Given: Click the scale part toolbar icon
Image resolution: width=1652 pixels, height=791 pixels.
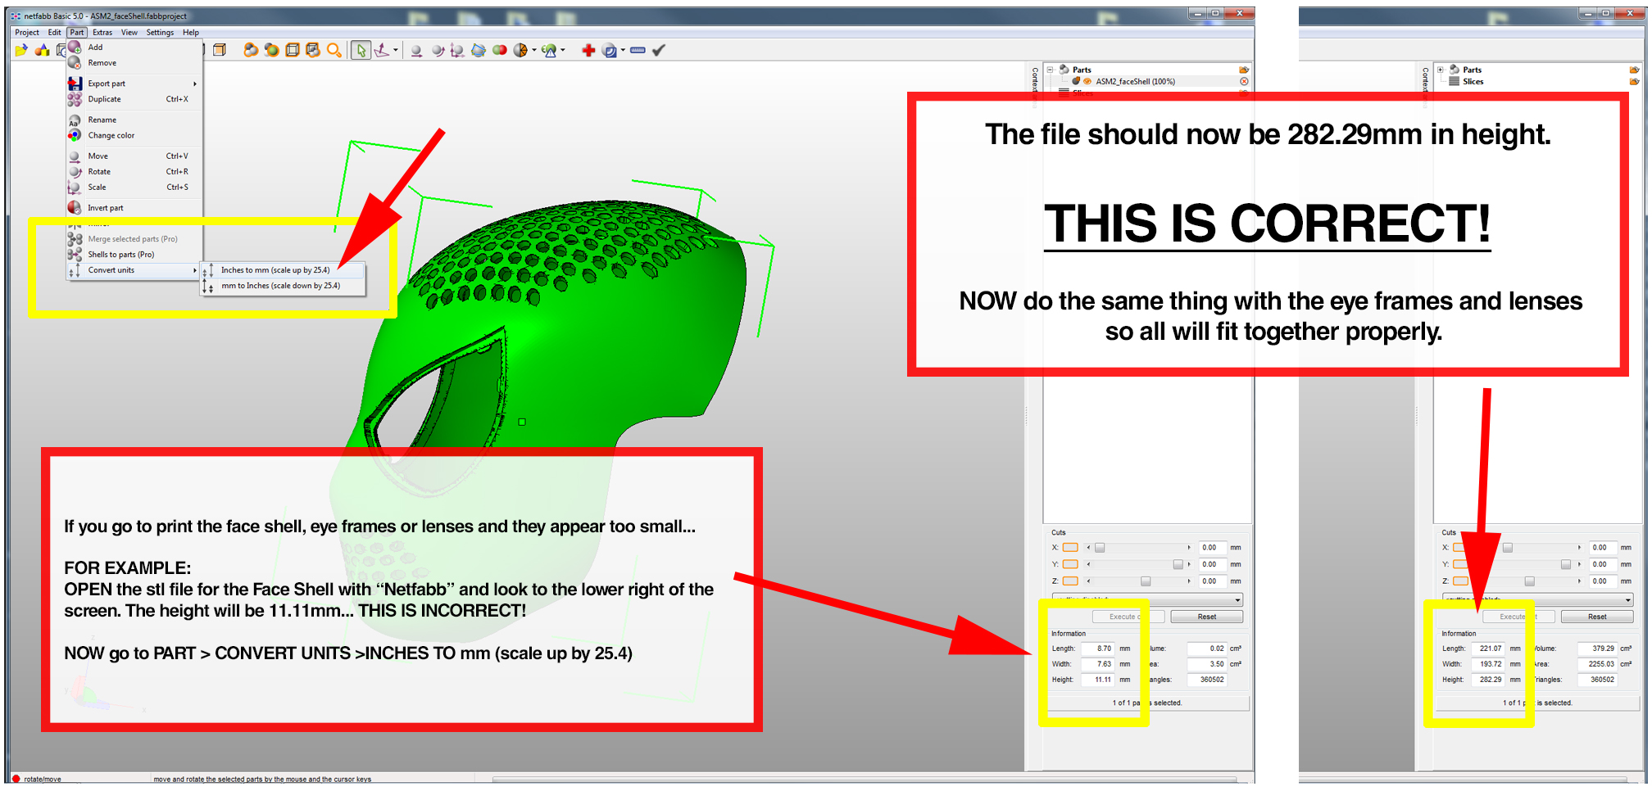Looking at the screenshot, I should (457, 51).
